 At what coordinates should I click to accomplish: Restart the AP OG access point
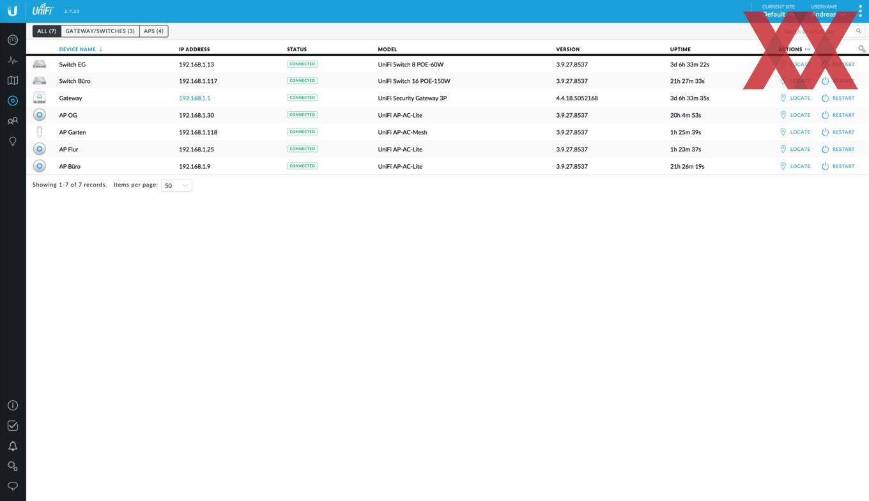(x=838, y=115)
